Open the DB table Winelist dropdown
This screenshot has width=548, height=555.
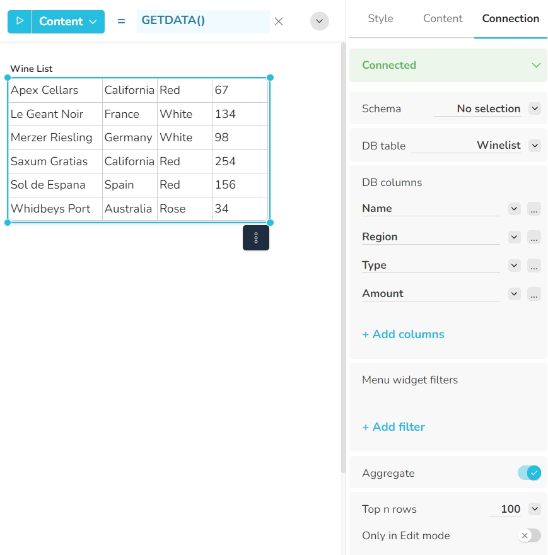tap(535, 146)
